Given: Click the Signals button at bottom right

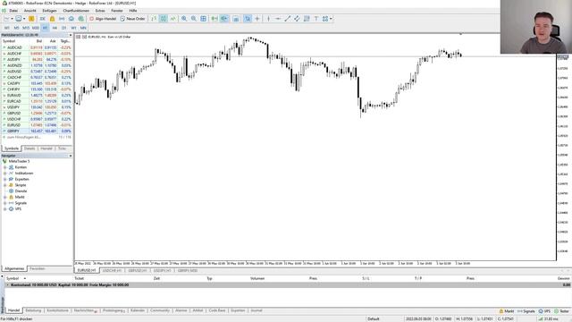Looking at the screenshot, I should tap(526, 311).
